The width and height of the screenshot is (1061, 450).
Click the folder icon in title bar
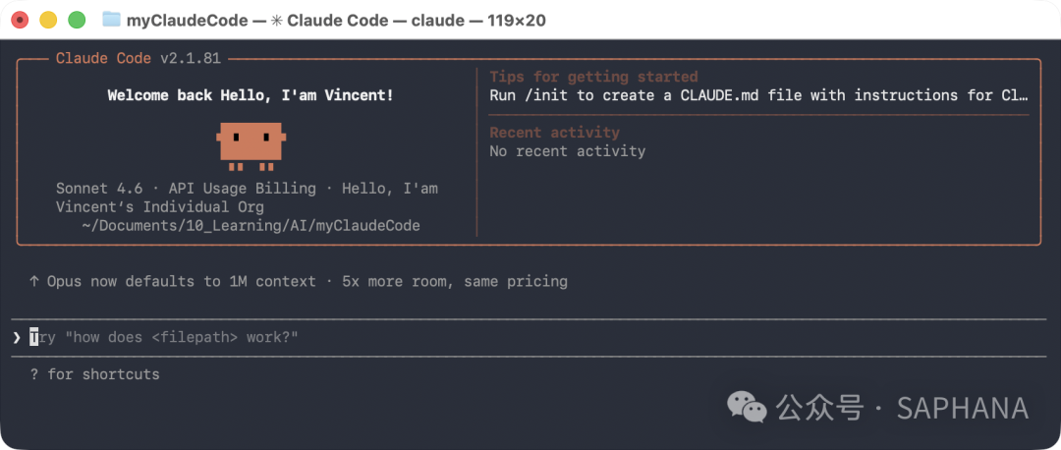point(112,20)
